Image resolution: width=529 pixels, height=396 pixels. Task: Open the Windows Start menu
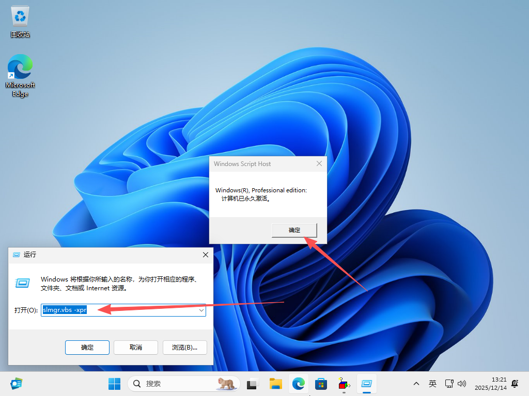click(114, 384)
